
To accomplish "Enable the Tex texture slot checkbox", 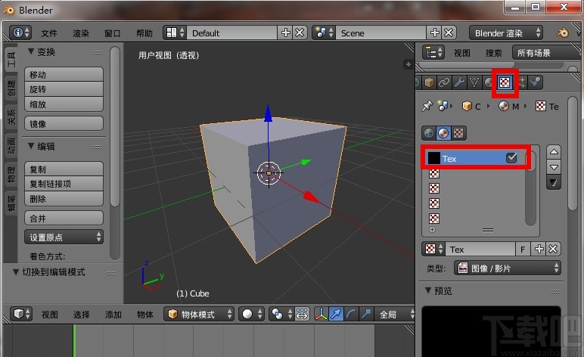I will point(511,158).
